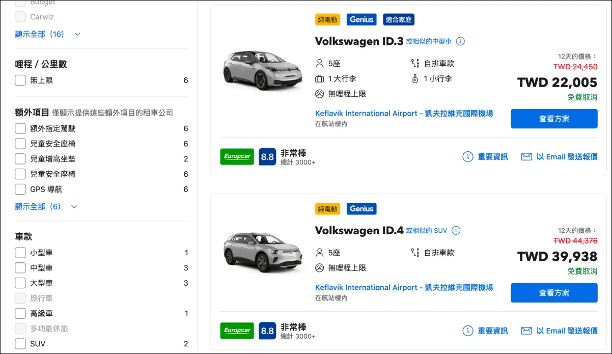Image resolution: width=612 pixels, height=354 pixels.
Task: Open Keflavik International Airport link on ID.3
Action: point(404,114)
